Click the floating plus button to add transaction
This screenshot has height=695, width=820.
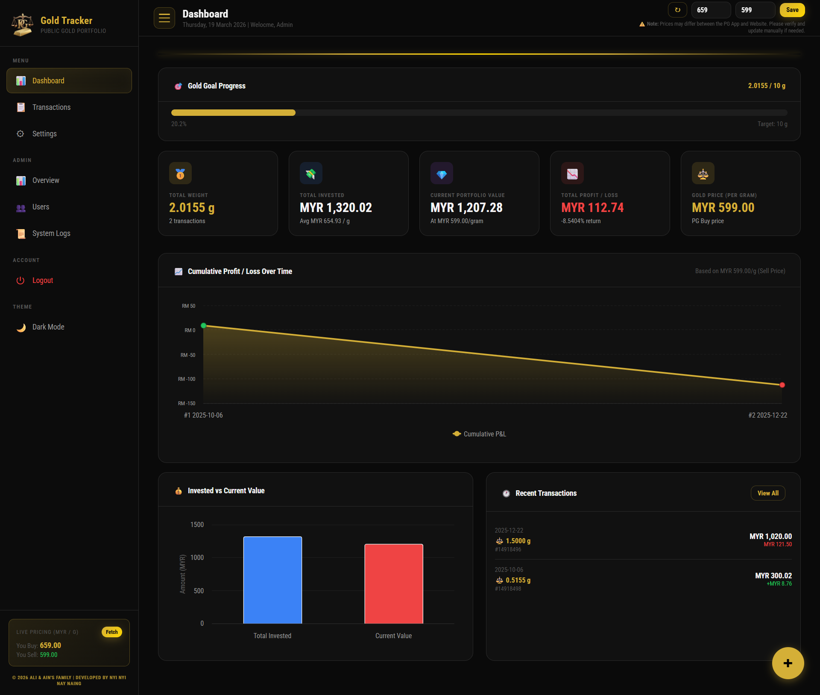coord(788,663)
